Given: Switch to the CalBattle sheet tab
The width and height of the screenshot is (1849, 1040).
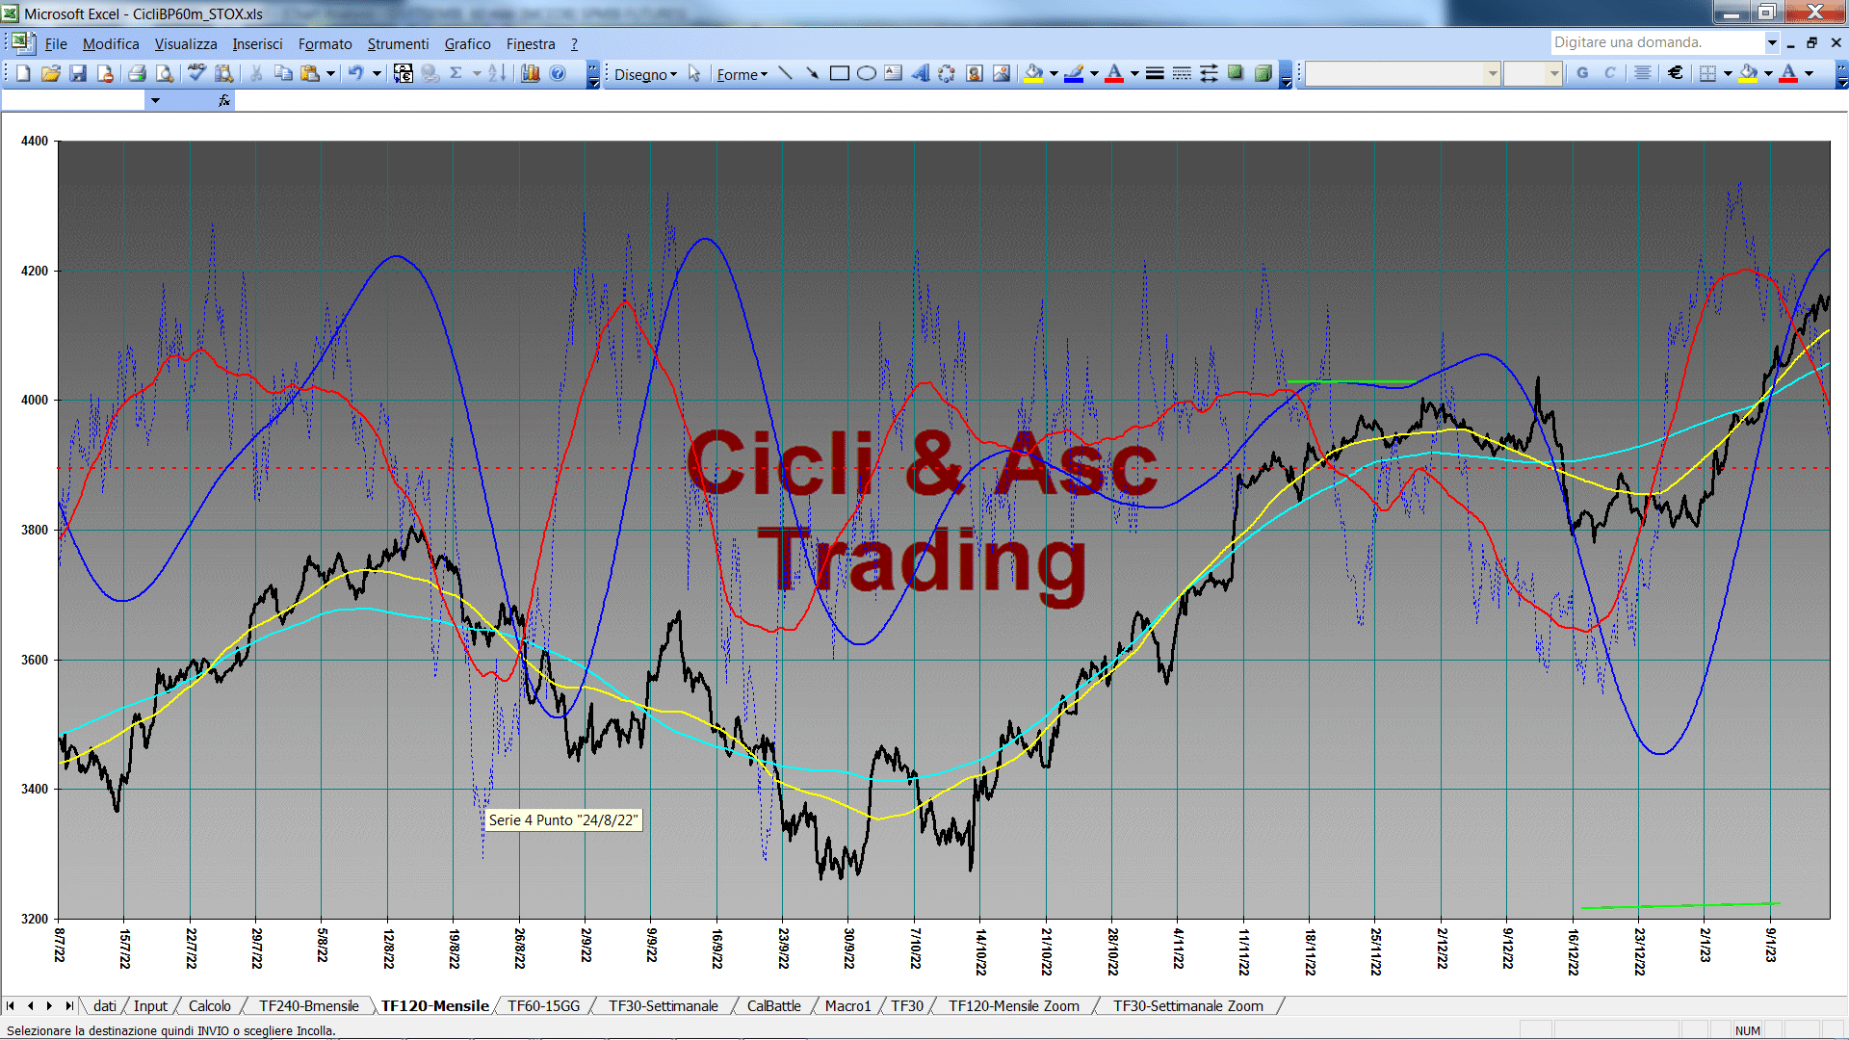Looking at the screenshot, I should click(x=773, y=1005).
